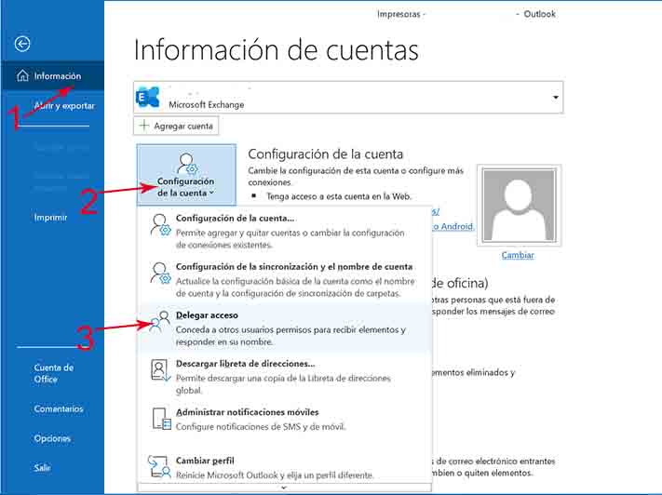This screenshot has width=662, height=495.
Task: Select Configuración de la cuenta... menu entry
Action: click(x=284, y=231)
